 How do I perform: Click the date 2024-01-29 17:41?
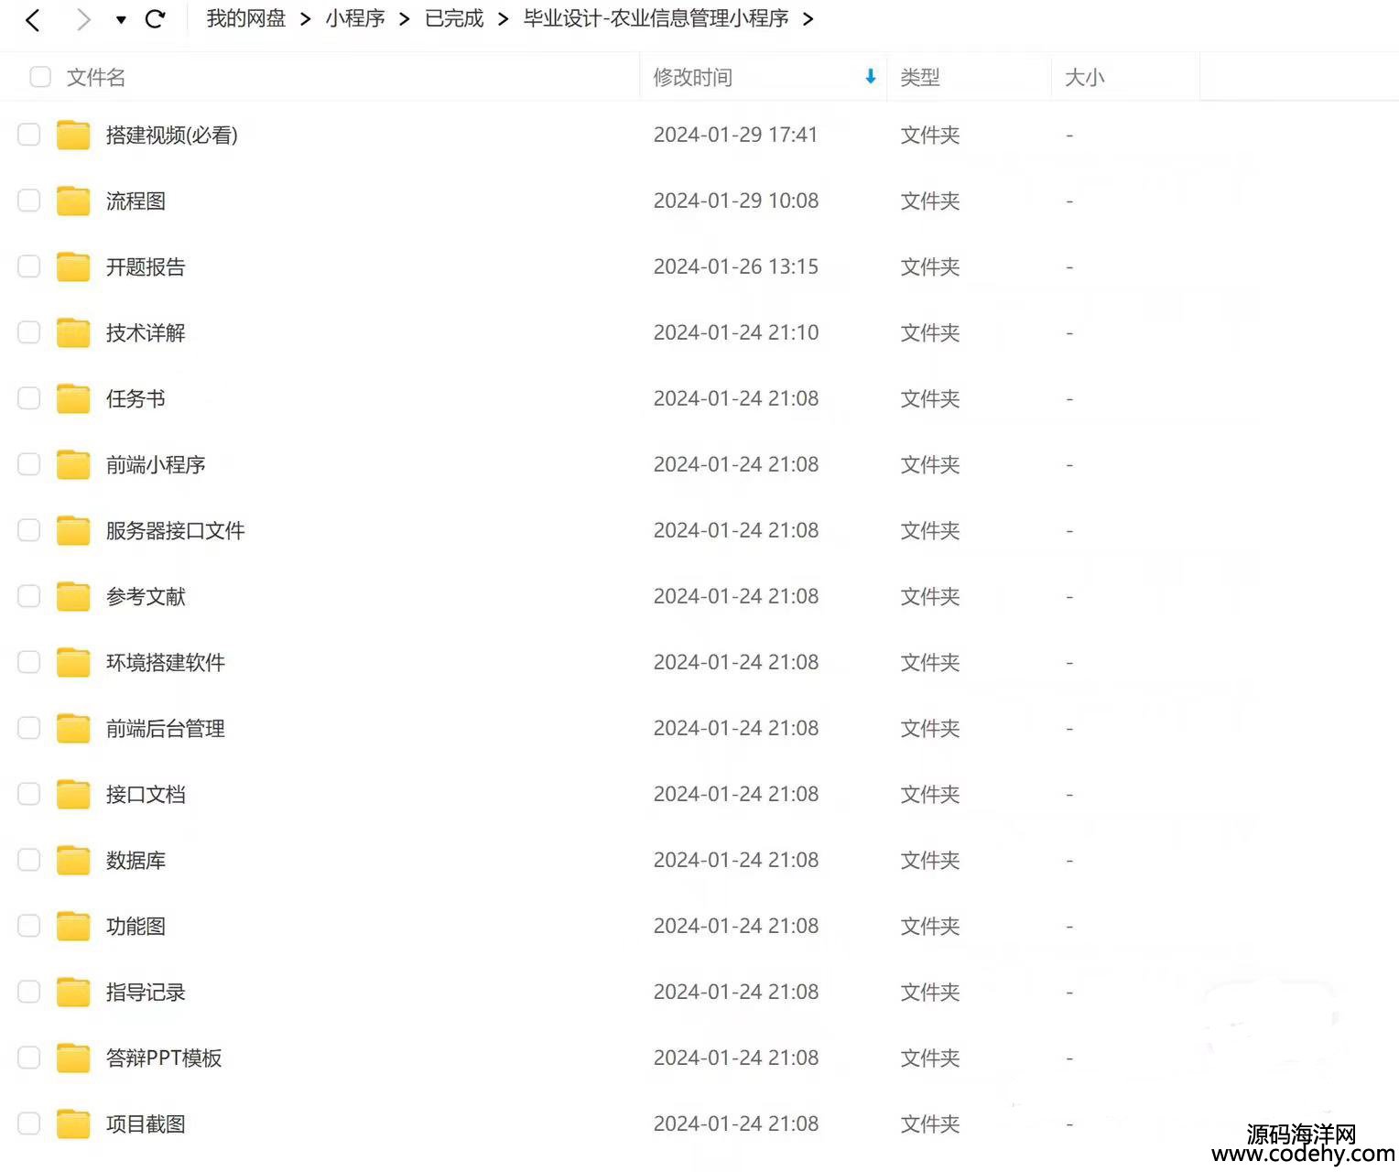[736, 135]
